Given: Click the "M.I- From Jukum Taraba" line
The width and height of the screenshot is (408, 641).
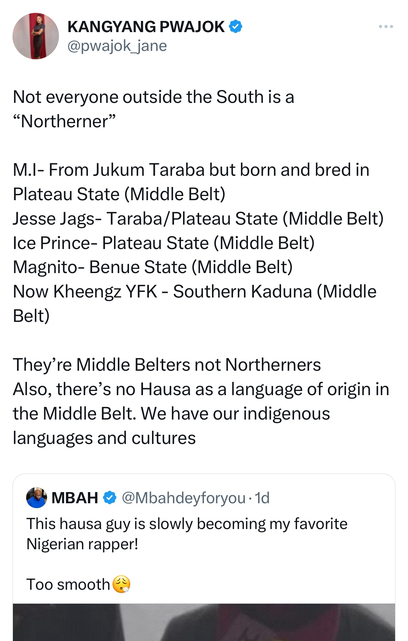Looking at the screenshot, I should [191, 170].
